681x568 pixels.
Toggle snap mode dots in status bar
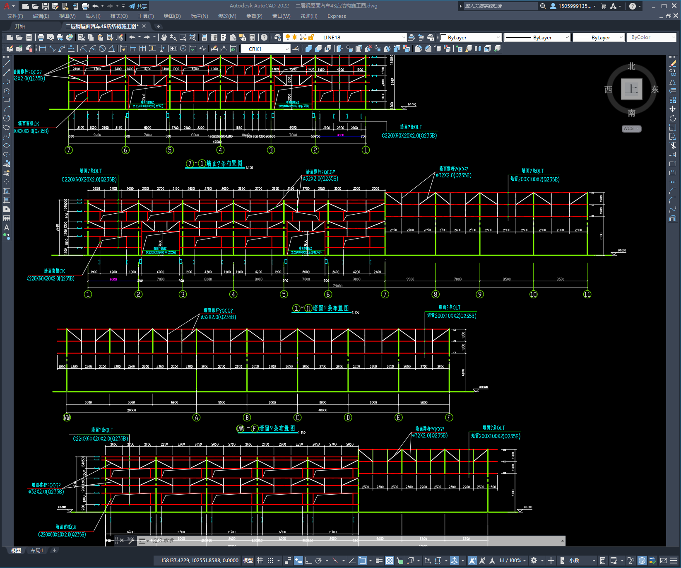270,561
